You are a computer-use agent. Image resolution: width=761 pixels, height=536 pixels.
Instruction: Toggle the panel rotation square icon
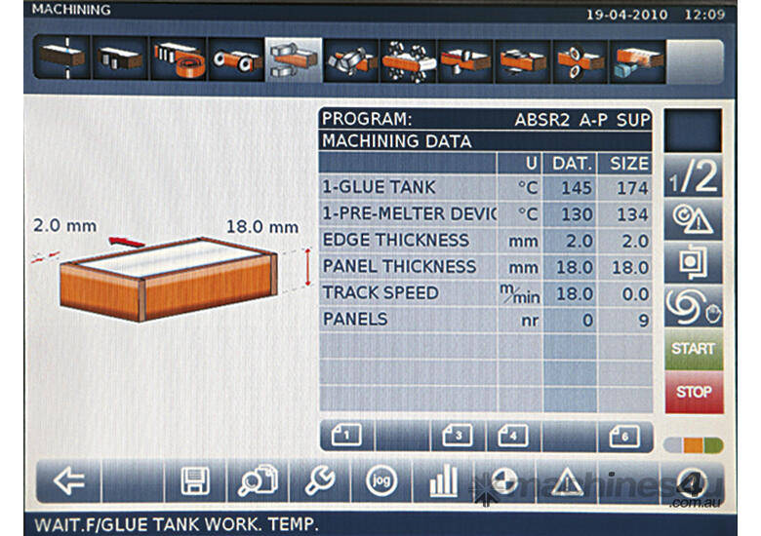693,263
